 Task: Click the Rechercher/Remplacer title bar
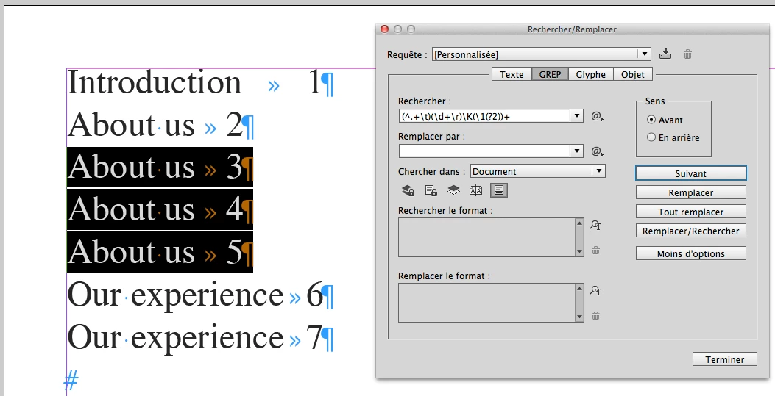(572, 29)
